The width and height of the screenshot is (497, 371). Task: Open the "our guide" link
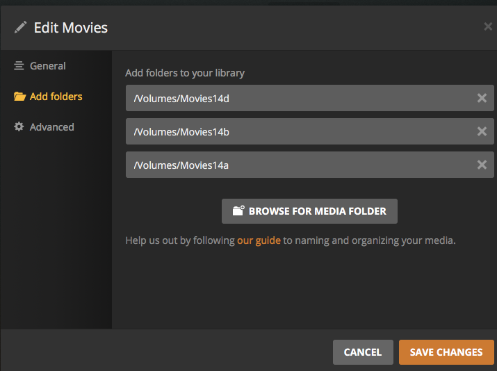259,240
